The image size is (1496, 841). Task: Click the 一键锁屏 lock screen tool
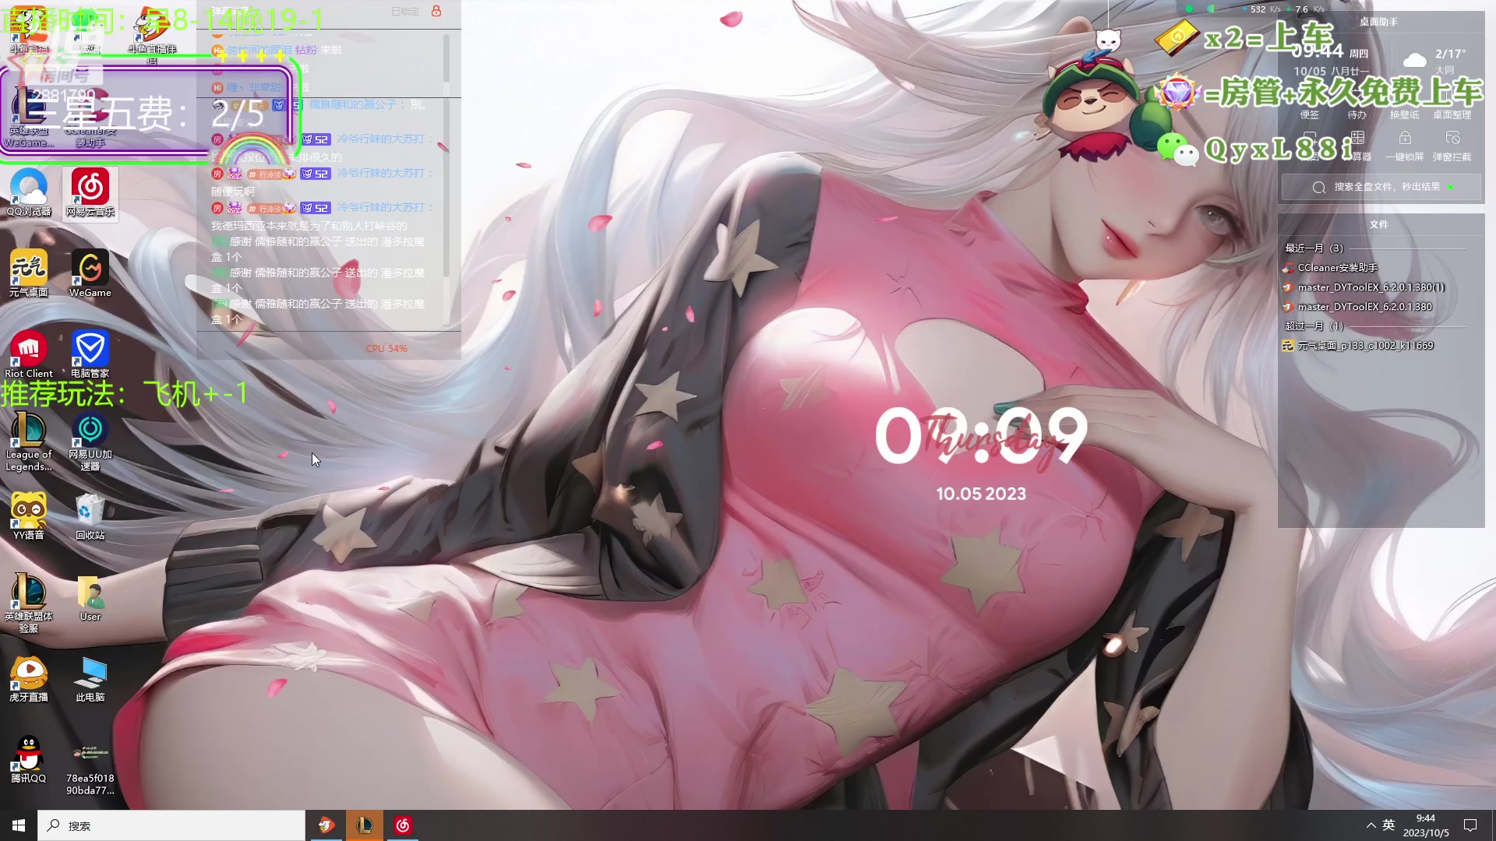point(1404,145)
